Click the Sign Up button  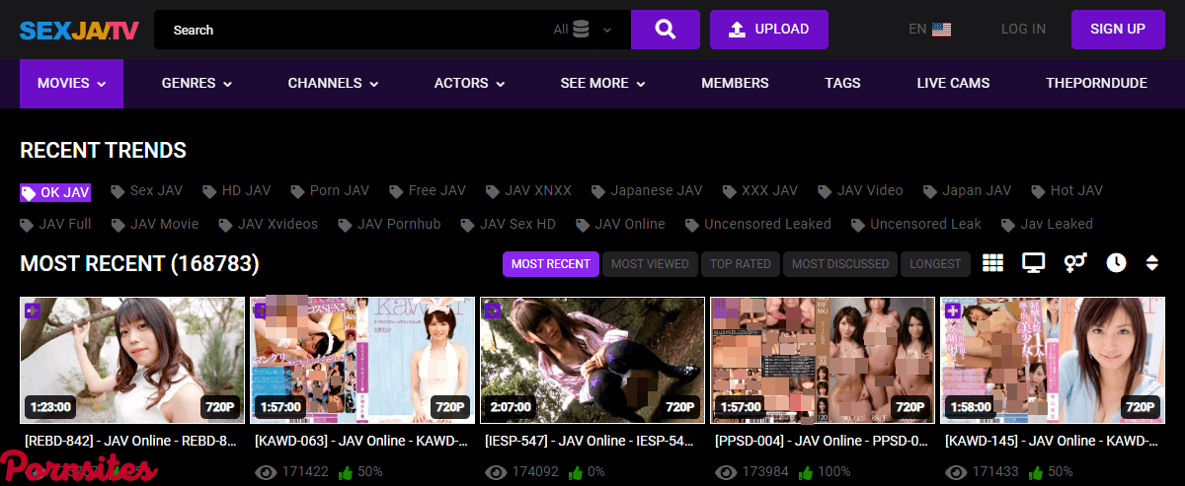[1117, 30]
